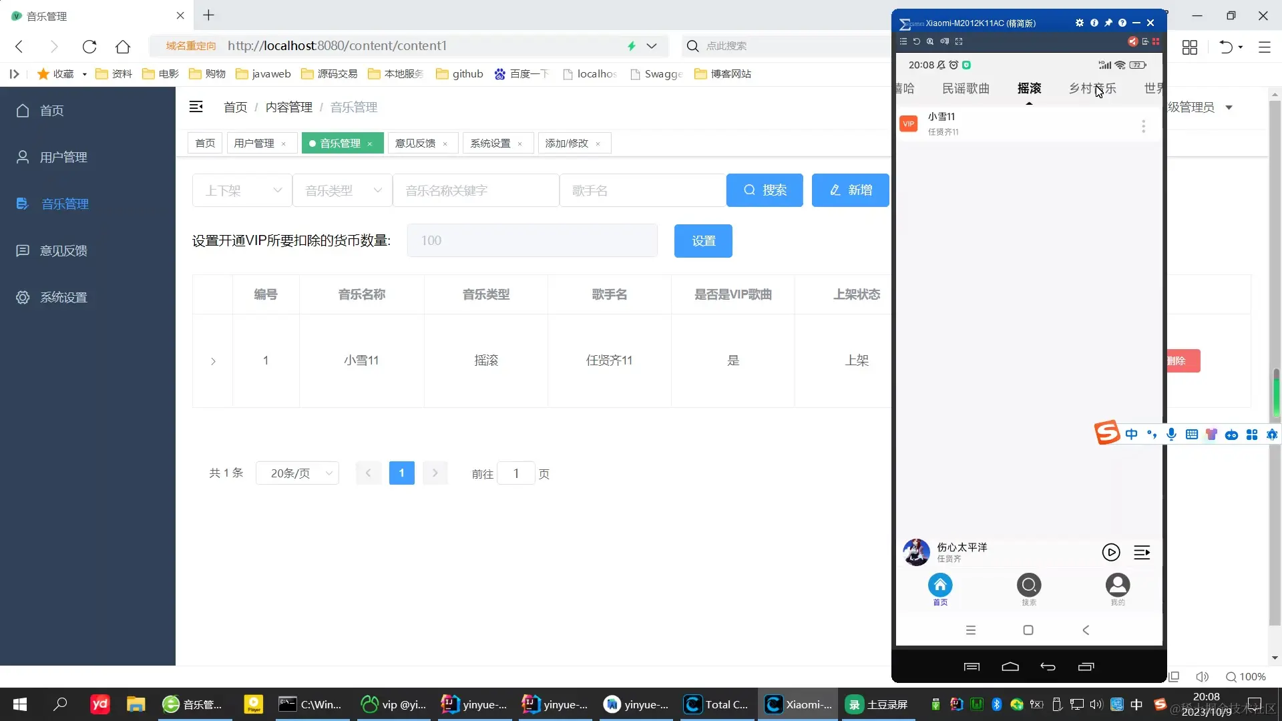Tap the Android back navigation arrow

click(1086, 630)
